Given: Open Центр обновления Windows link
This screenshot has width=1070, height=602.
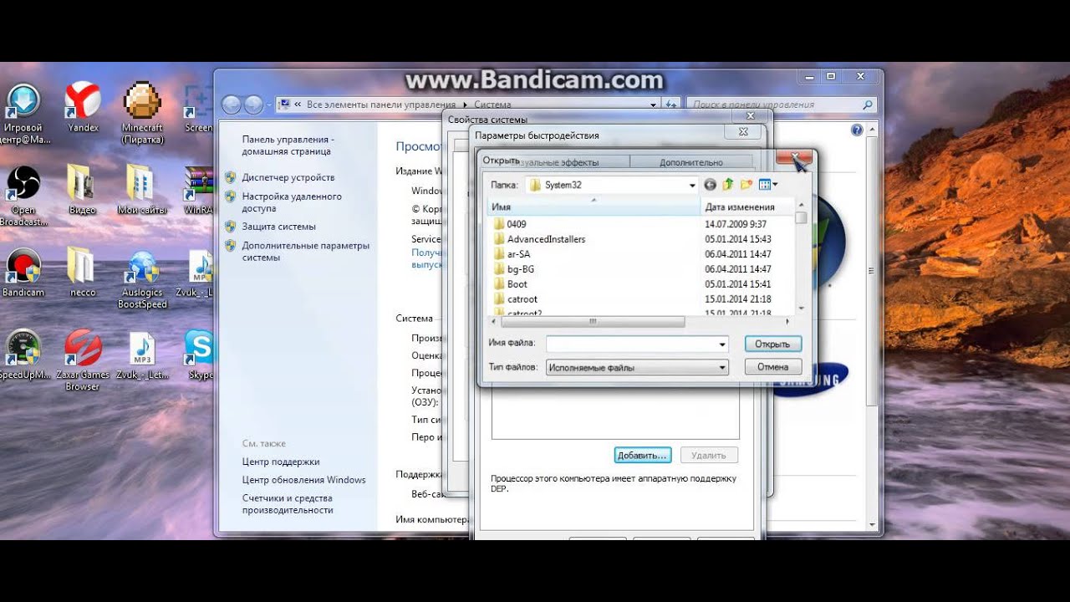Looking at the screenshot, I should (x=304, y=480).
